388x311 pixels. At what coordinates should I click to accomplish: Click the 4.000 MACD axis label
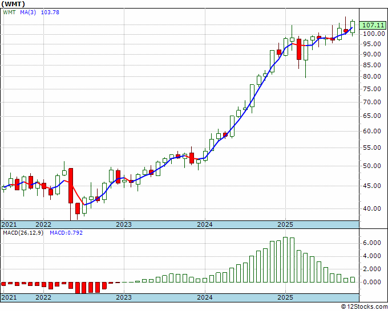(371, 256)
